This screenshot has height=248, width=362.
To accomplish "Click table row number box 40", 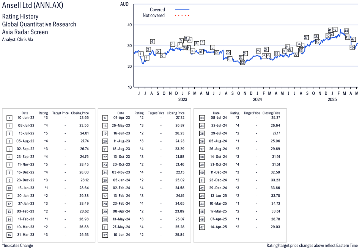I will [x=202, y=173].
